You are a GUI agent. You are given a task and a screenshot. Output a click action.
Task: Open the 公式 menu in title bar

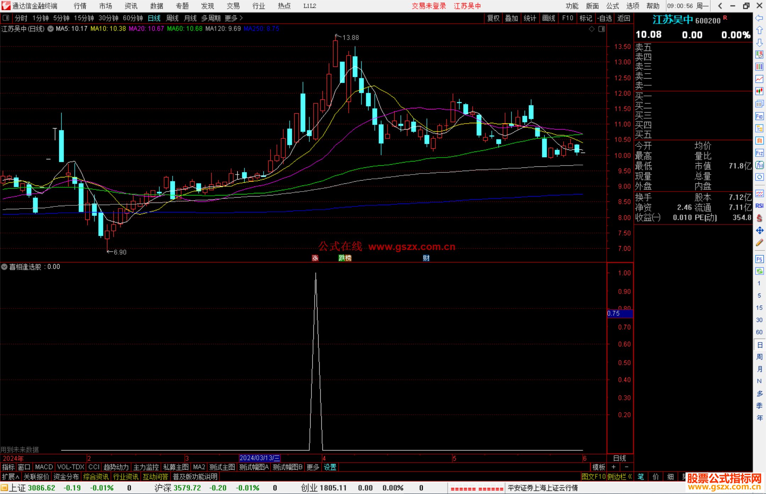[612, 6]
